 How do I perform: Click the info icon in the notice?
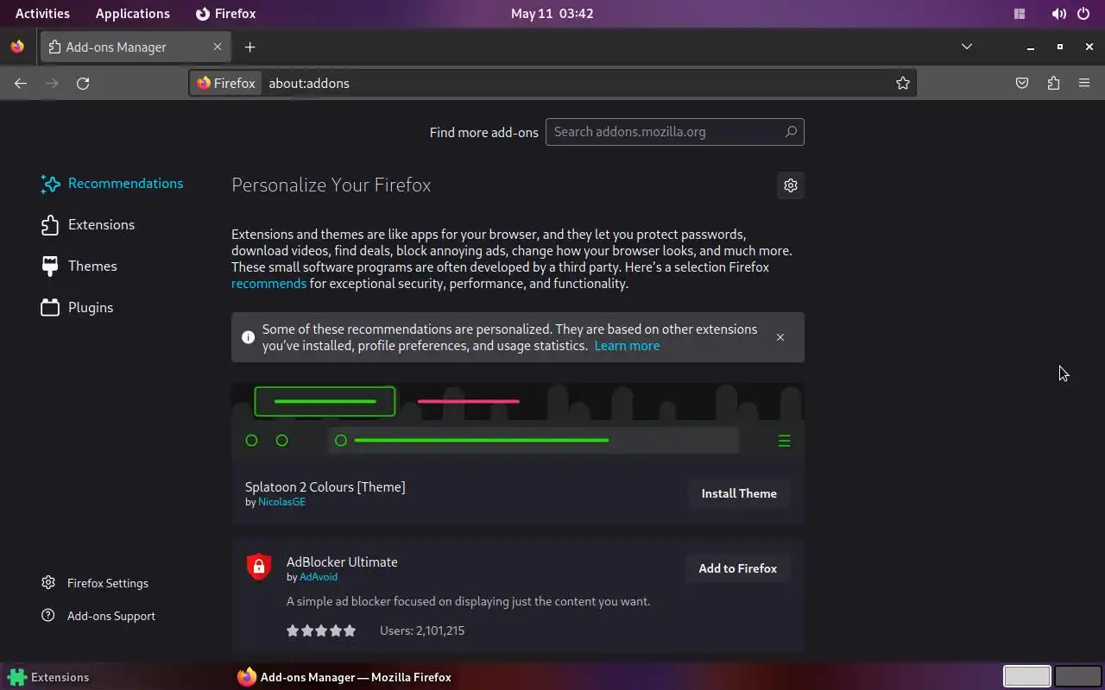[248, 337]
